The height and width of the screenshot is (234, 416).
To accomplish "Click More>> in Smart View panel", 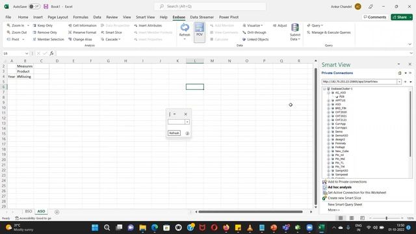I will 333,210.
